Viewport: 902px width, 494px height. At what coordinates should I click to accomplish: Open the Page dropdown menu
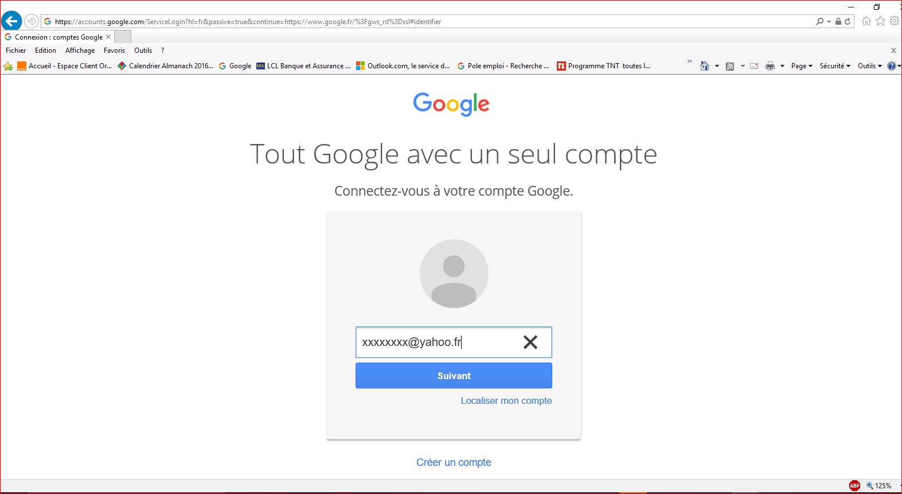pyautogui.click(x=802, y=66)
